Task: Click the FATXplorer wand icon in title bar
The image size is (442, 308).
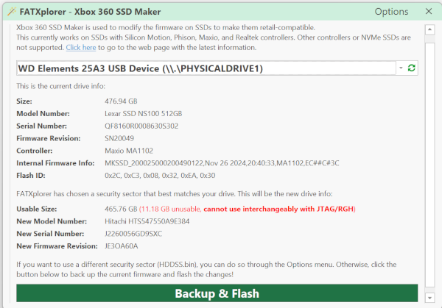Action: [12, 12]
